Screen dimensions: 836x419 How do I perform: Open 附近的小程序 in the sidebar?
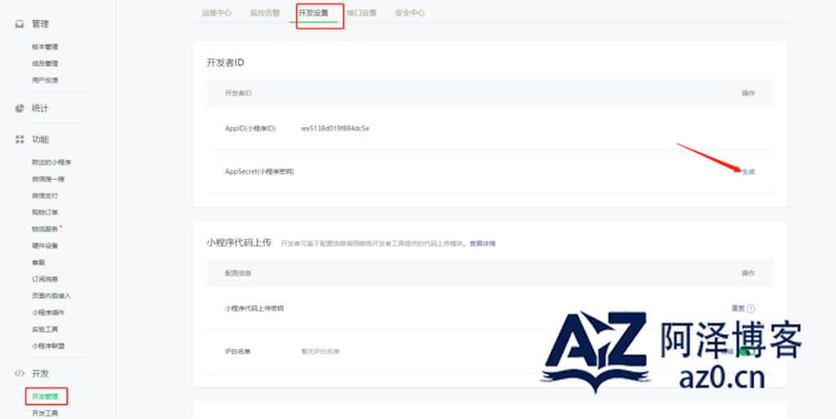(51, 162)
